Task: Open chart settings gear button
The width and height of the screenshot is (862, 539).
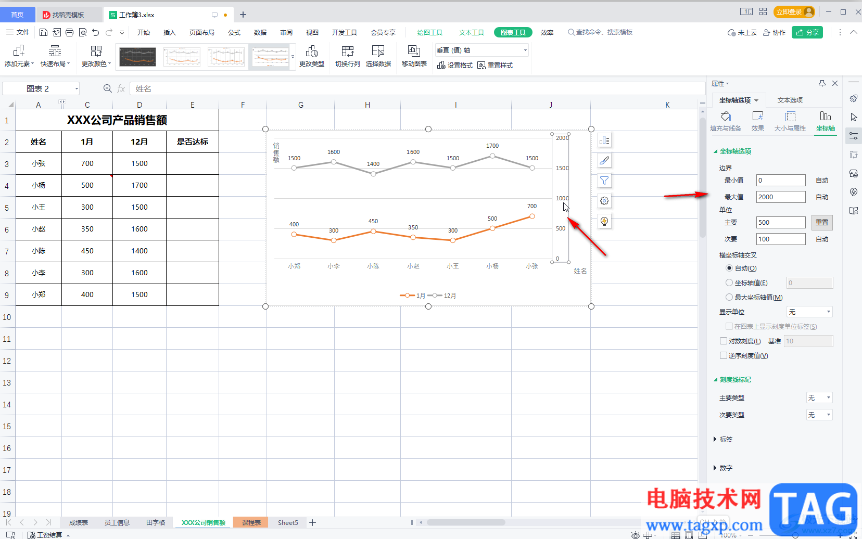Action: [604, 201]
